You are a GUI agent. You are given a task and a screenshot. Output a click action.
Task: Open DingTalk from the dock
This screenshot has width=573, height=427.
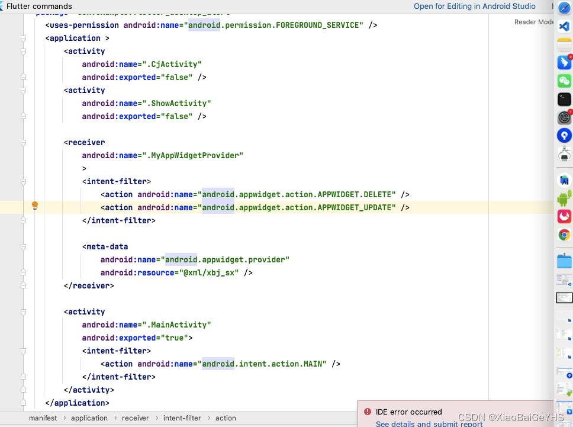[x=564, y=63]
